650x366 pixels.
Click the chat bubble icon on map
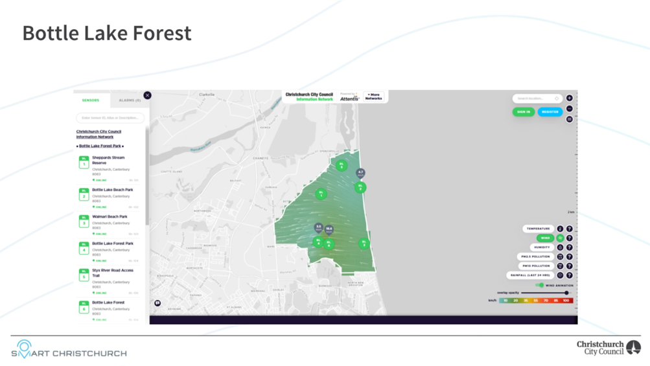coord(157,303)
